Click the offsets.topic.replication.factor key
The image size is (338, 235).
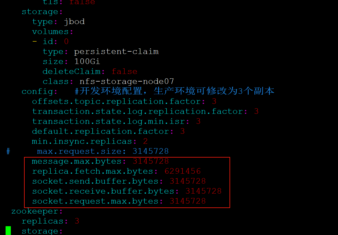pos(116,102)
